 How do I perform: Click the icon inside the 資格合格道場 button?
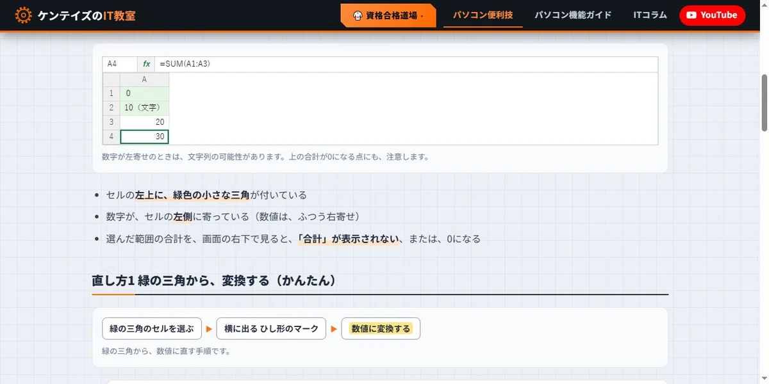click(x=358, y=15)
